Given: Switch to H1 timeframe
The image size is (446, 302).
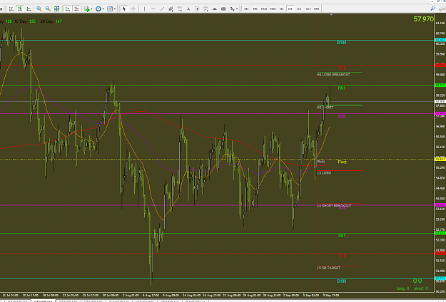Looking at the screenshot, I should 282,9.
